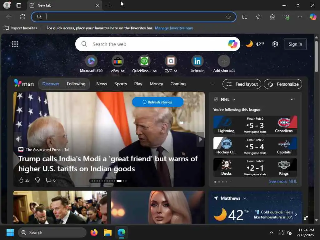The width and height of the screenshot is (320, 240).
Task: Click the msn logo
Action: tap(24, 83)
